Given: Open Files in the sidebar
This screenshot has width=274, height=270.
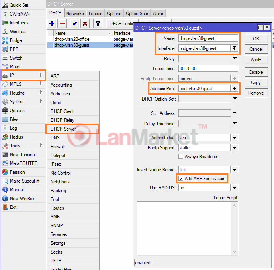Looking at the screenshot, I should tap(14, 119).
